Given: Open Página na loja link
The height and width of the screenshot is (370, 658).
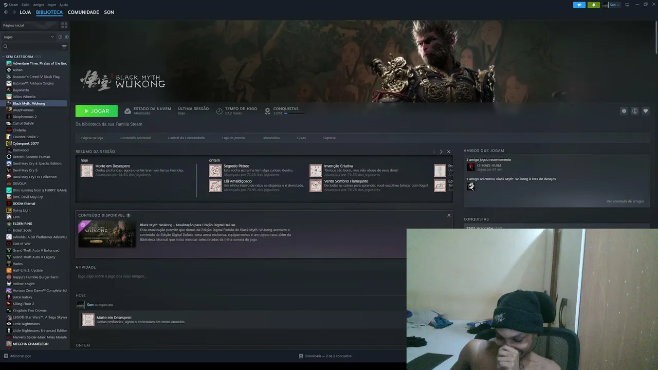Looking at the screenshot, I should click(92, 138).
